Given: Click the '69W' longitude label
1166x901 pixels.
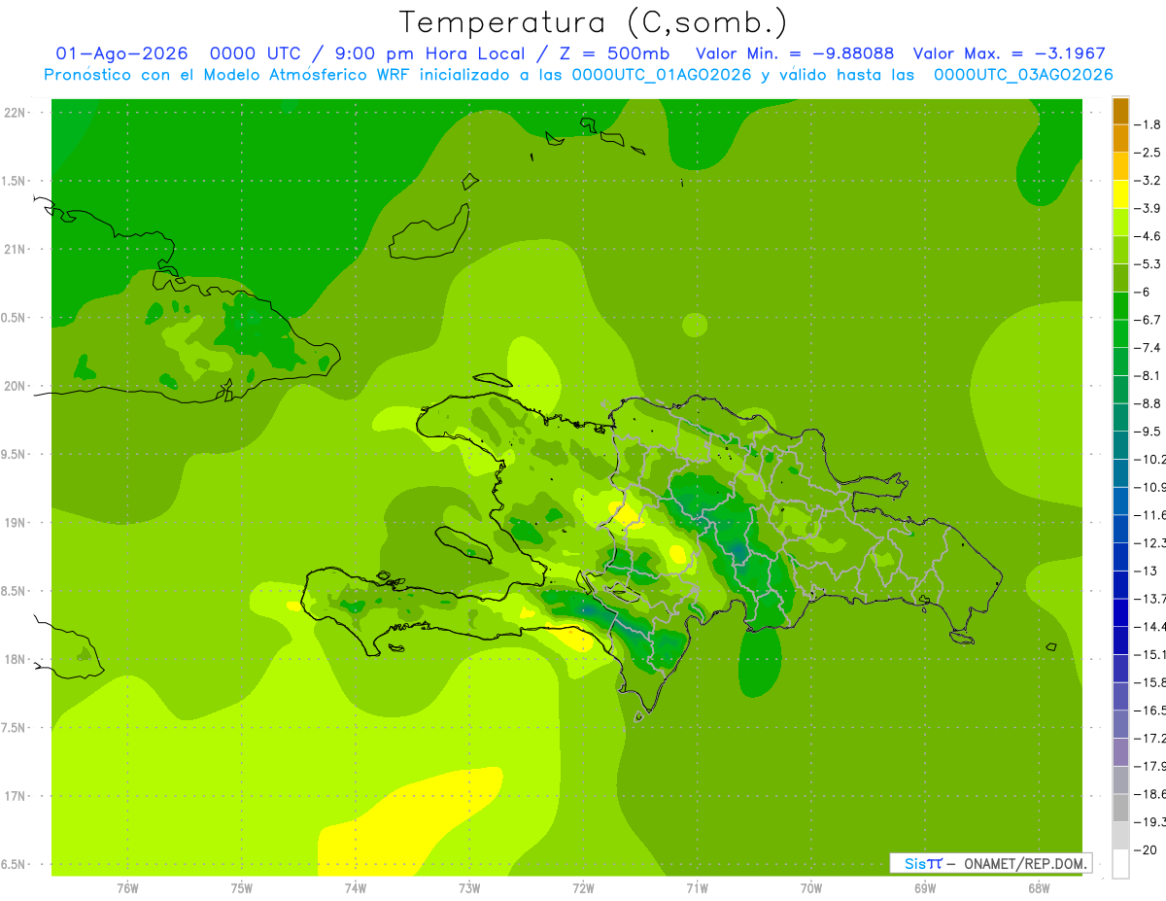Looking at the screenshot, I should pos(925,888).
